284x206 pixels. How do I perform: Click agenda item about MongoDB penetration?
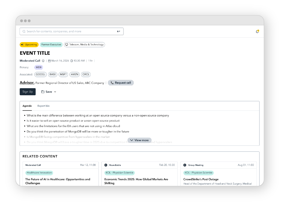pos(78,132)
